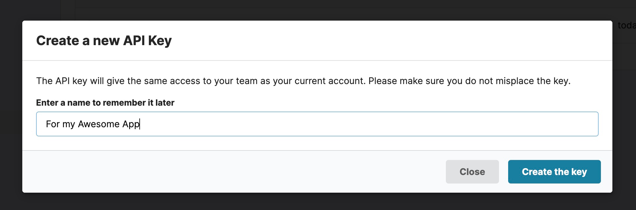Click the partially visible 'today' label in background
The width and height of the screenshot is (636, 210).
coord(626,25)
